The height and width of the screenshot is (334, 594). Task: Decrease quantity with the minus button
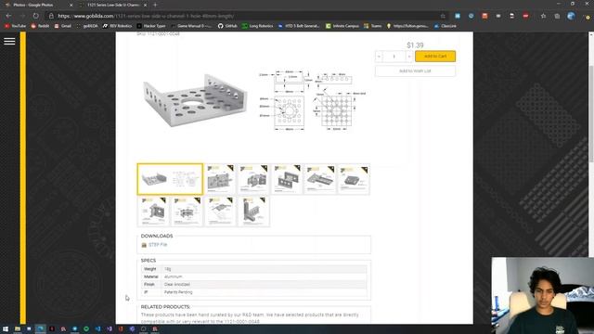[379, 57]
